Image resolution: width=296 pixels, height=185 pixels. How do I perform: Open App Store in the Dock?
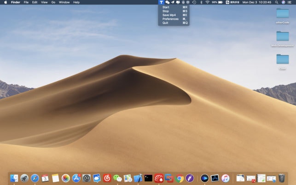point(76,178)
